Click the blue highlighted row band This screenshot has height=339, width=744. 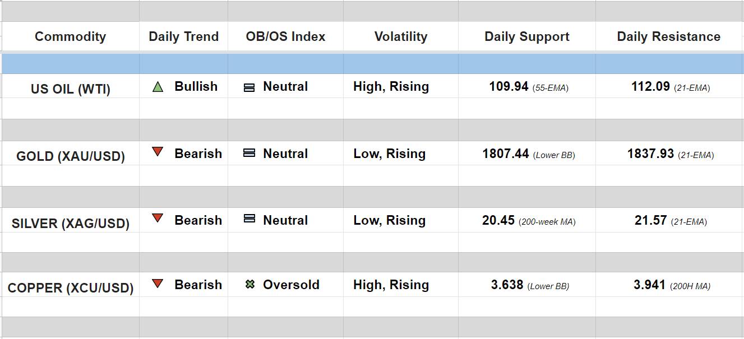[372, 64]
